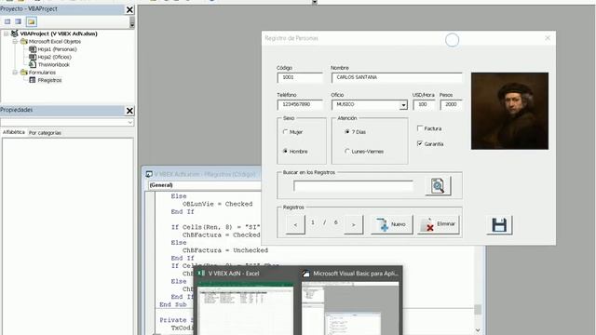The width and height of the screenshot is (596, 335).
Task: Click the Eliminar button to delete record
Action: point(439,224)
